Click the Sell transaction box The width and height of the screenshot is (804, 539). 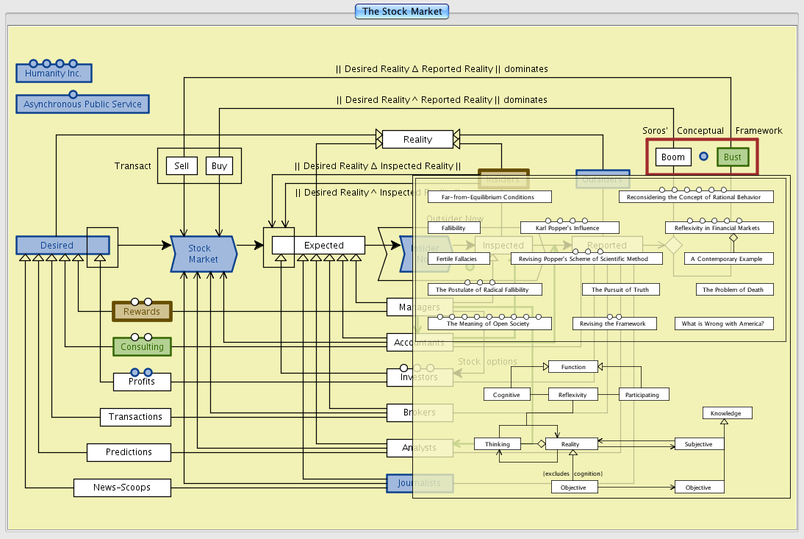point(182,166)
